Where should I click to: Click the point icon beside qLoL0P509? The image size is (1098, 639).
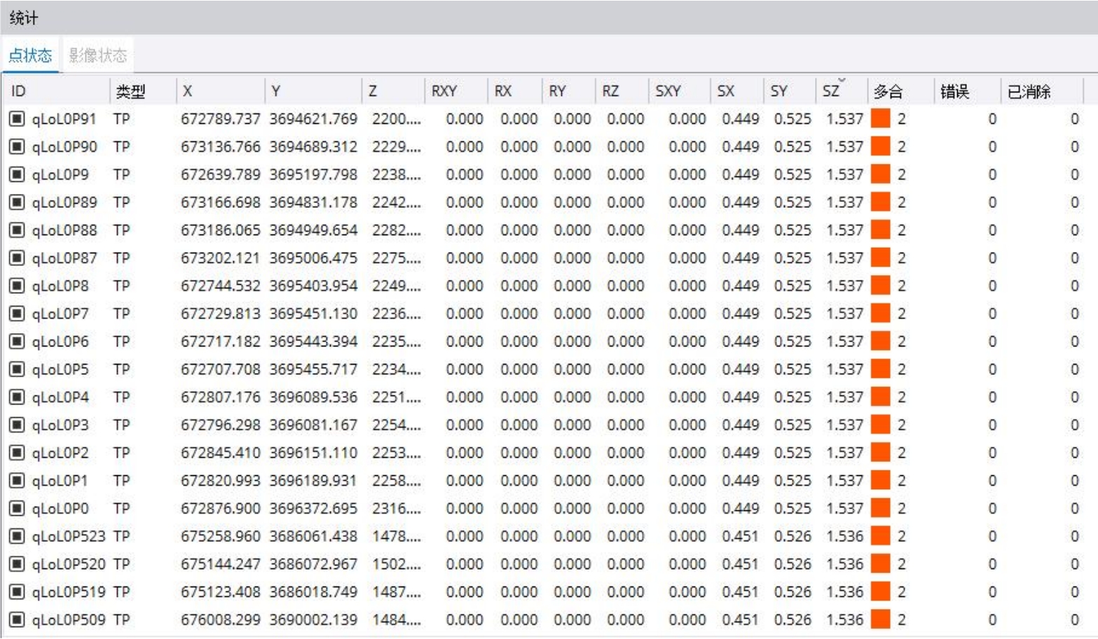coord(17,619)
